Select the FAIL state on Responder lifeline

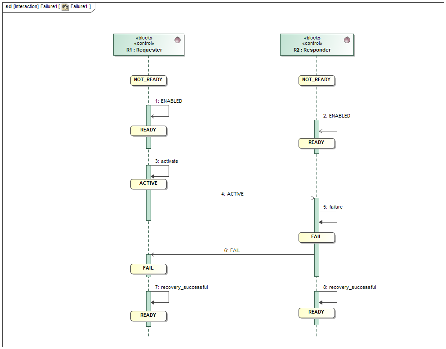click(x=317, y=237)
